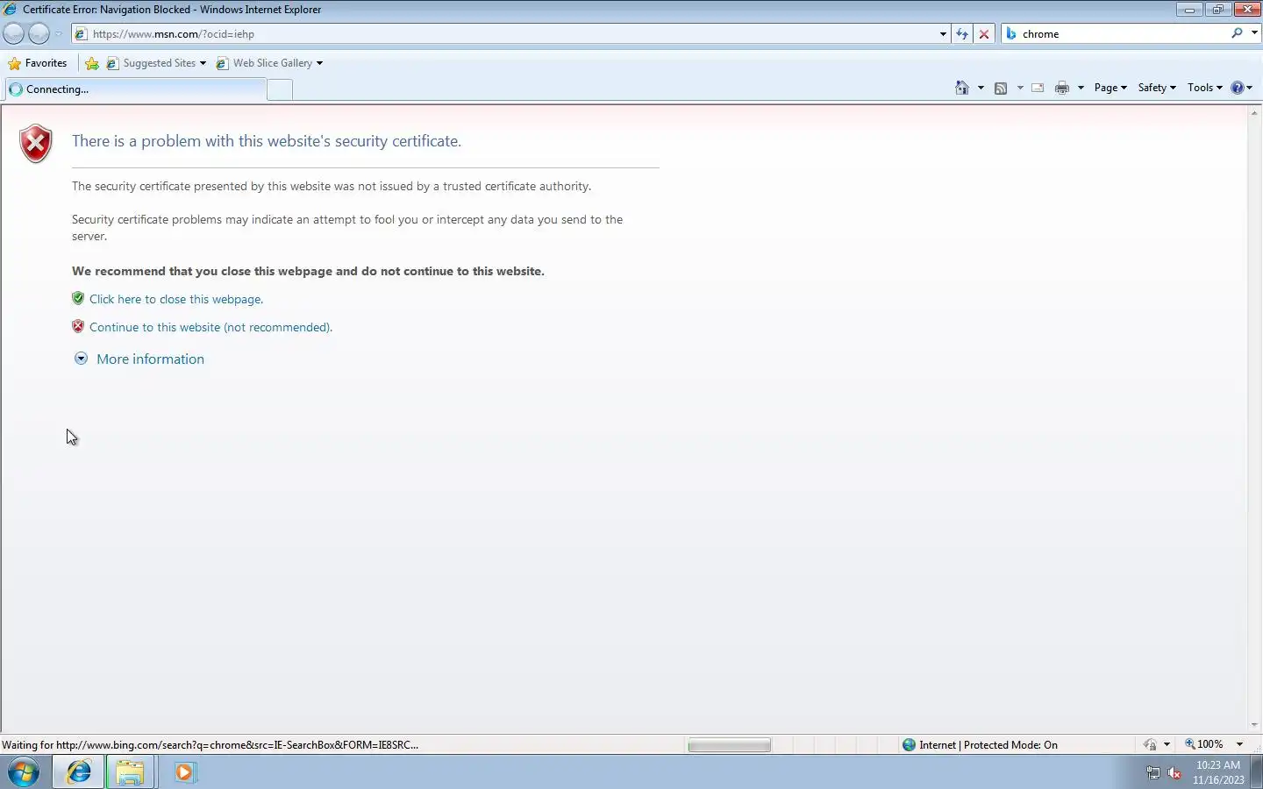Click the Internet Protected Mode status zone
The image size is (1263, 789).
[x=988, y=745]
